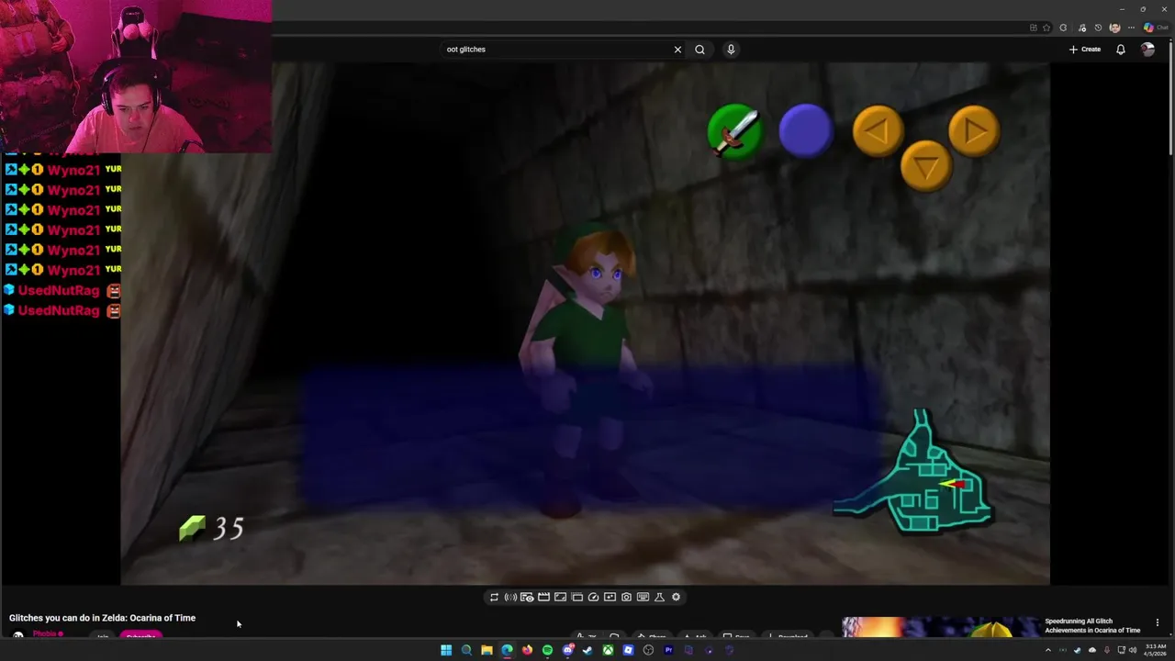Toggle the loop icon in the player toolbar
This screenshot has width=1175, height=661.
click(494, 597)
